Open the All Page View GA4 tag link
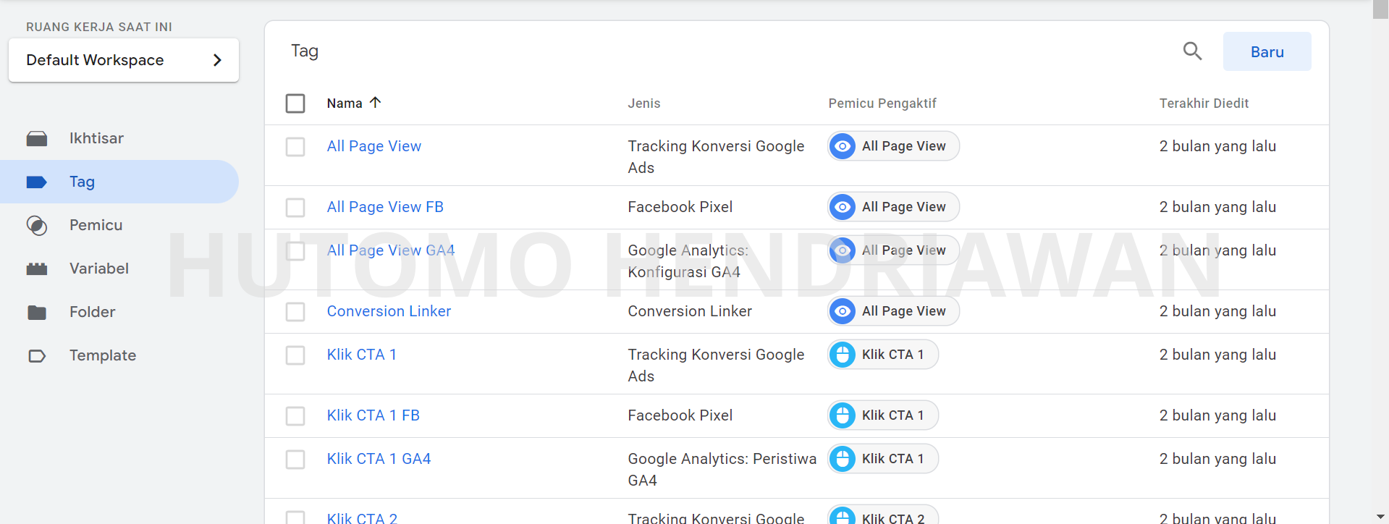This screenshot has height=524, width=1389. click(x=391, y=250)
